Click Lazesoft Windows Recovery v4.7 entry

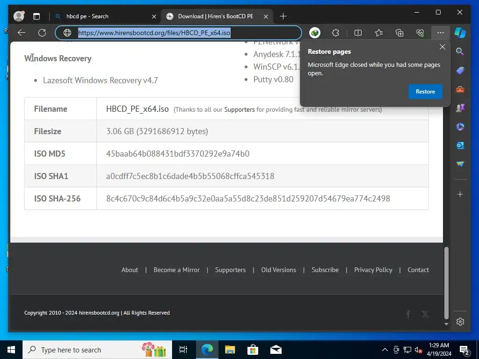coord(100,80)
